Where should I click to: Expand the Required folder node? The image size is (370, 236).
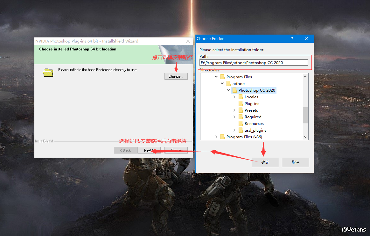point(234,117)
